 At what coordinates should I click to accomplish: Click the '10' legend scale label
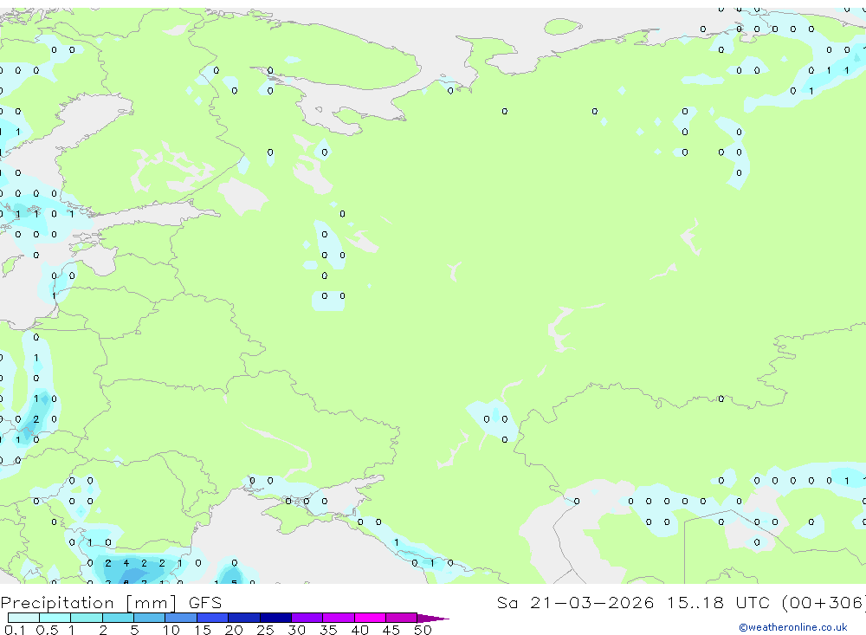[171, 630]
